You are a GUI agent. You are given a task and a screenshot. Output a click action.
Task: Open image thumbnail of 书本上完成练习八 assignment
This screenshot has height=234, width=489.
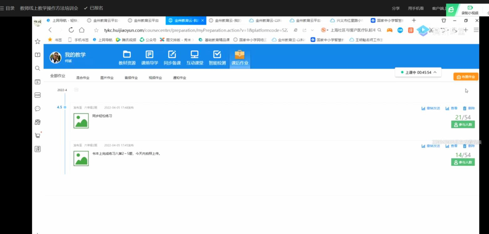tap(81, 158)
